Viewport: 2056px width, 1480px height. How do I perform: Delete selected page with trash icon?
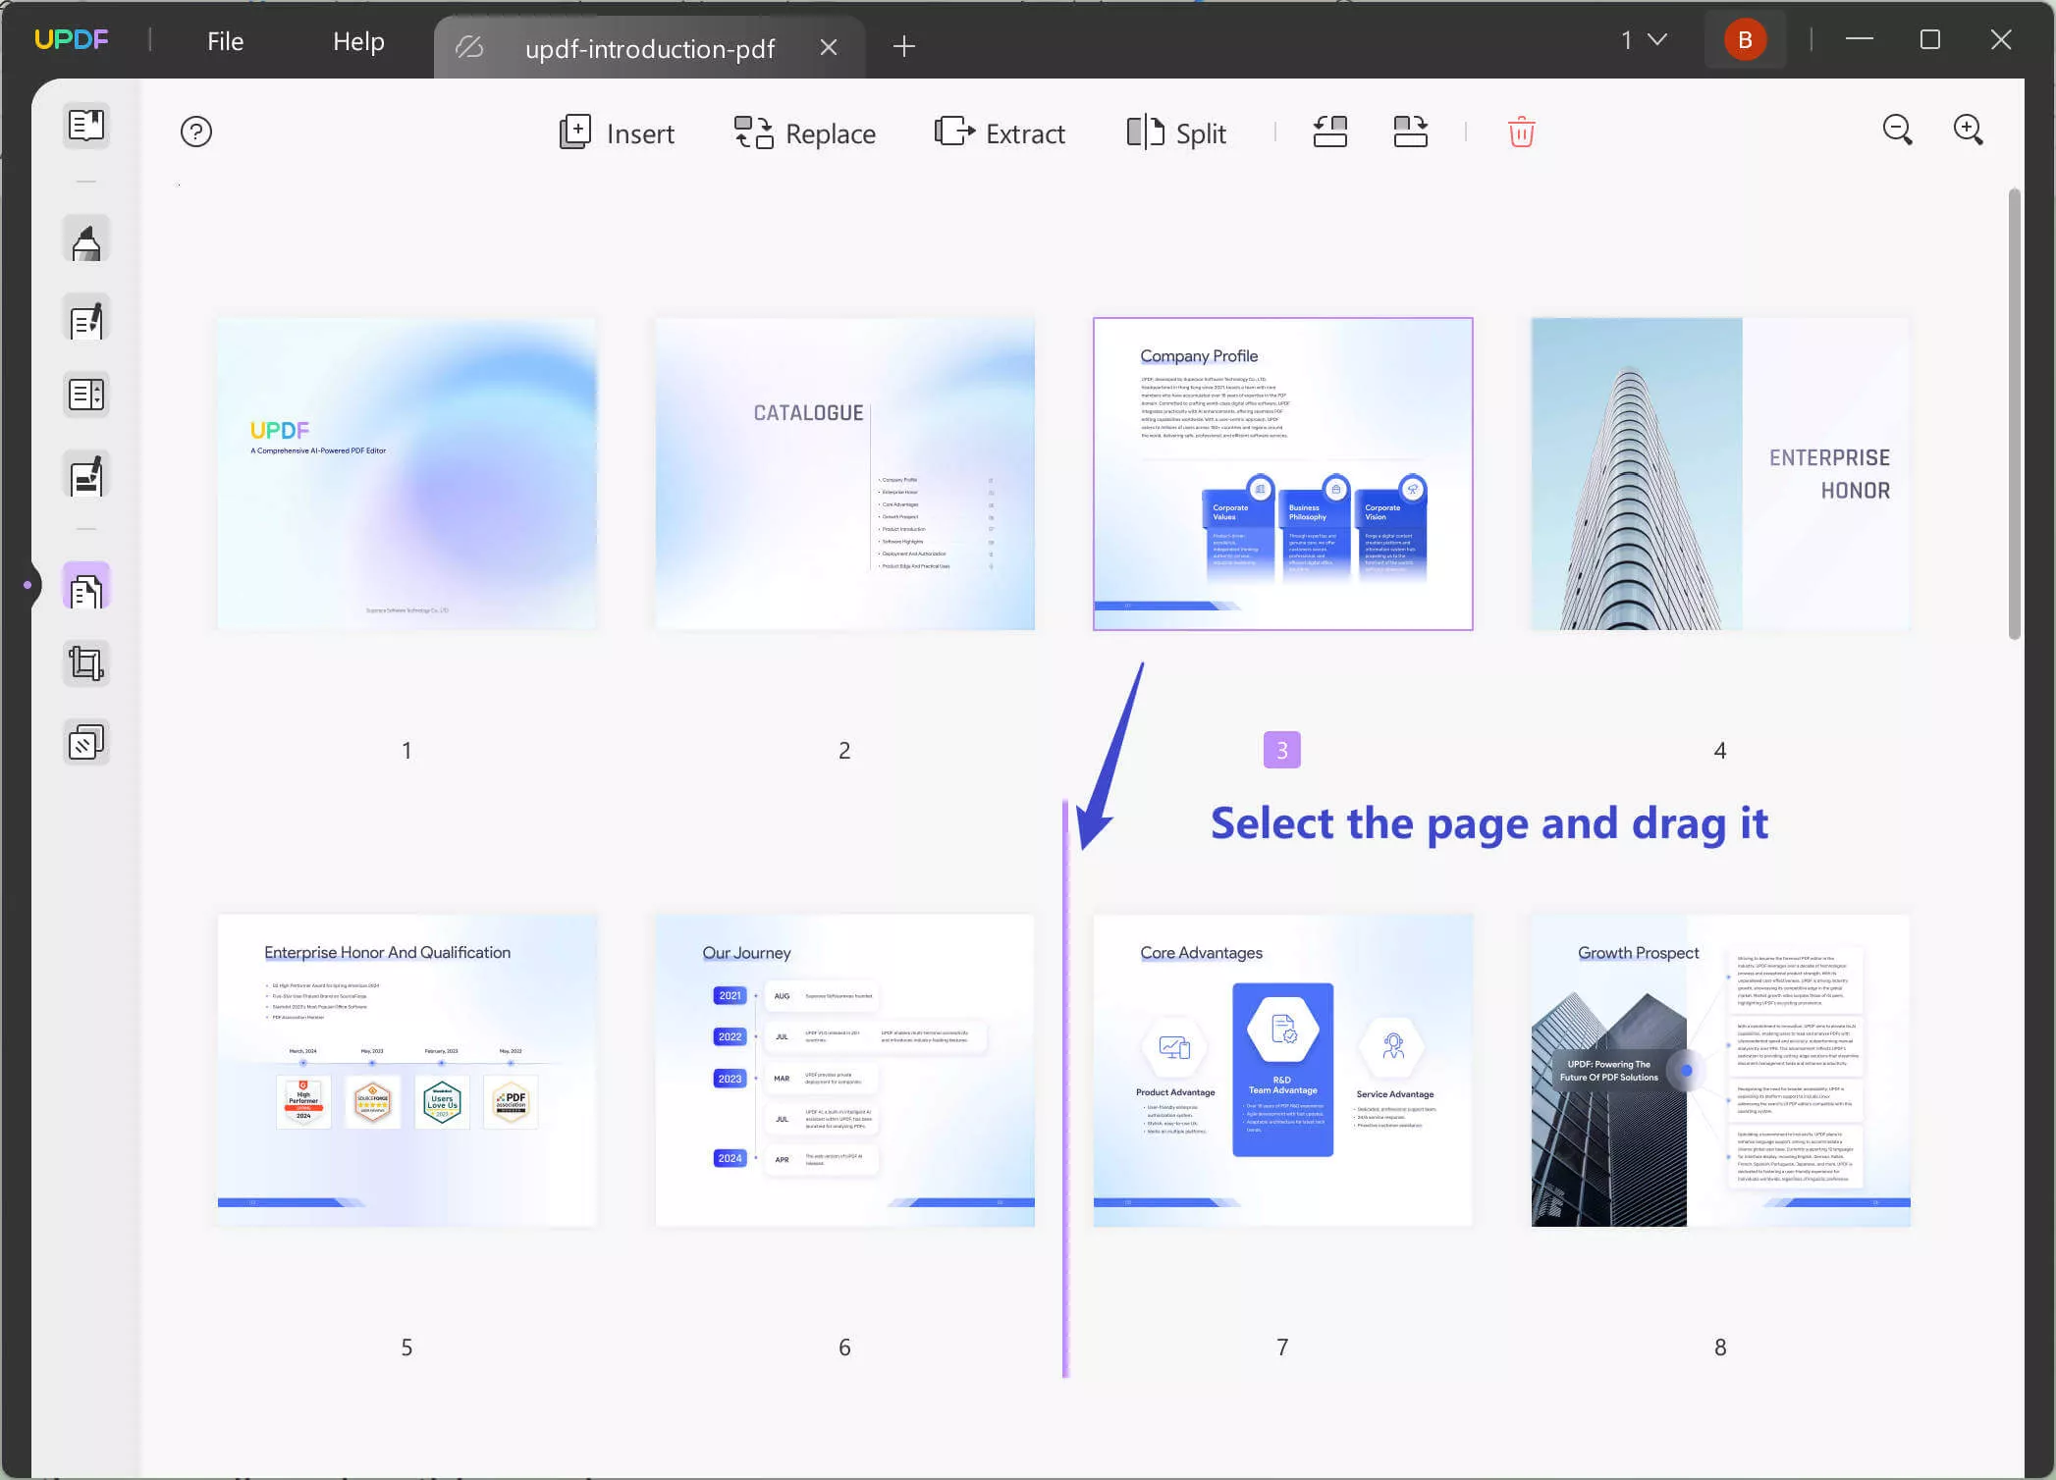1521,132
